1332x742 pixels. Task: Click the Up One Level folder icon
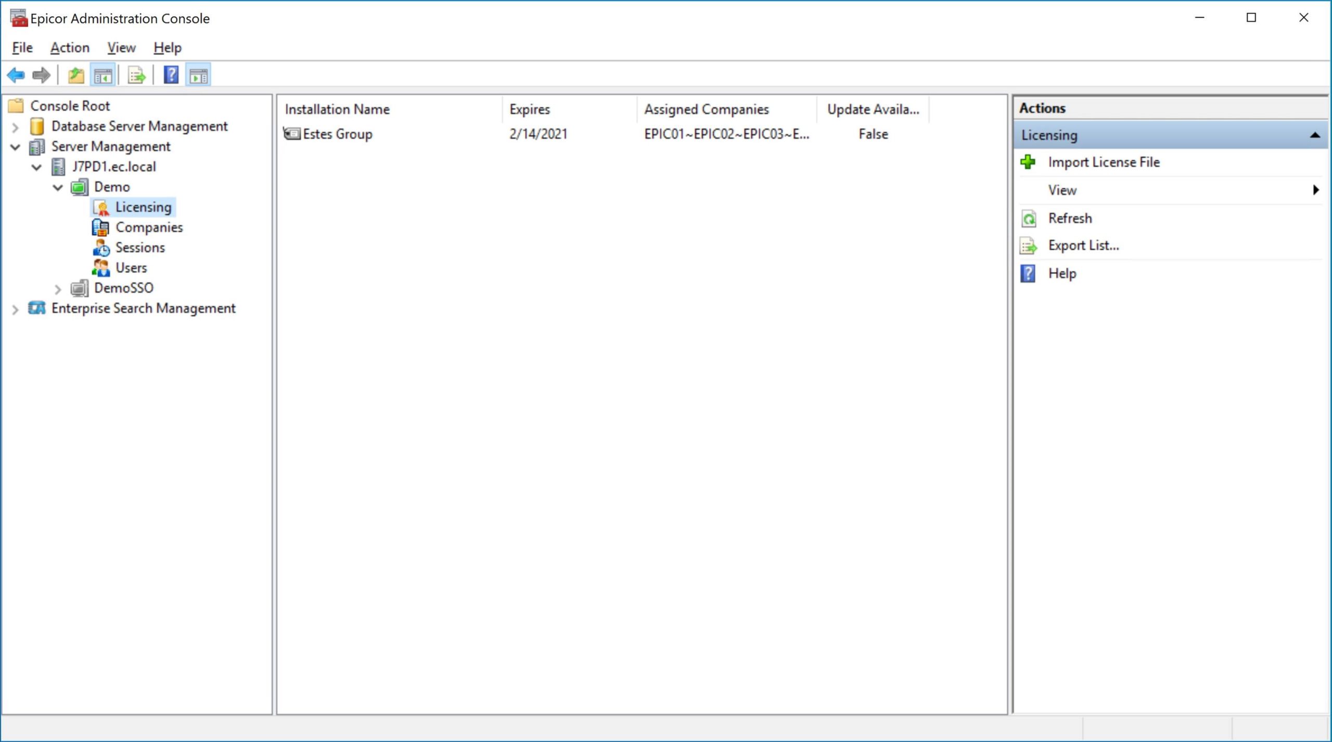point(76,75)
